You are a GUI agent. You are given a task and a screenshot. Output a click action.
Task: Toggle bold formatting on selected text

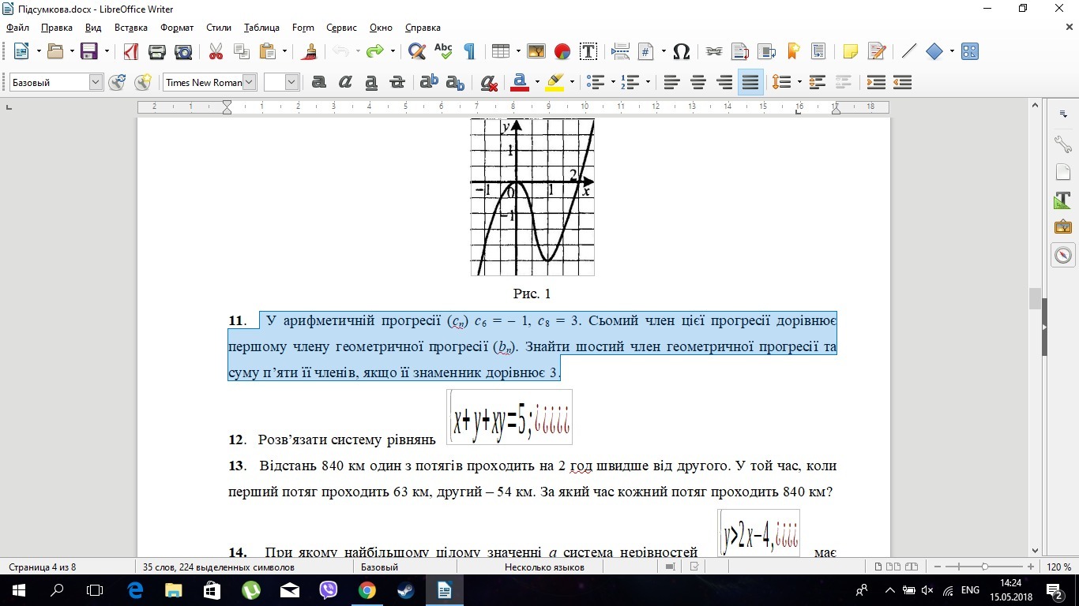coord(318,82)
